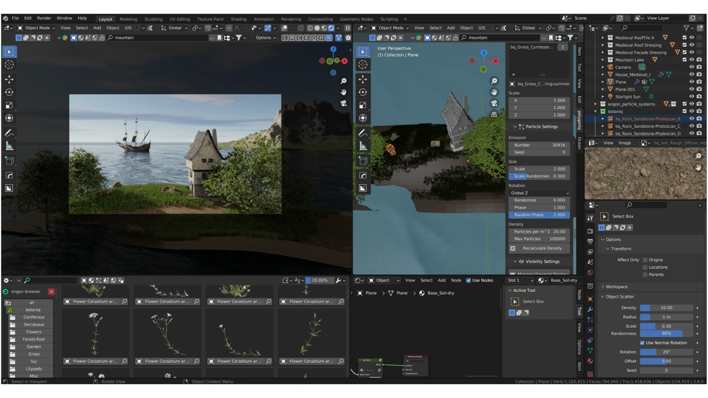
Task: Click the pan hand icon in left viewport
Action: pyautogui.click(x=344, y=92)
